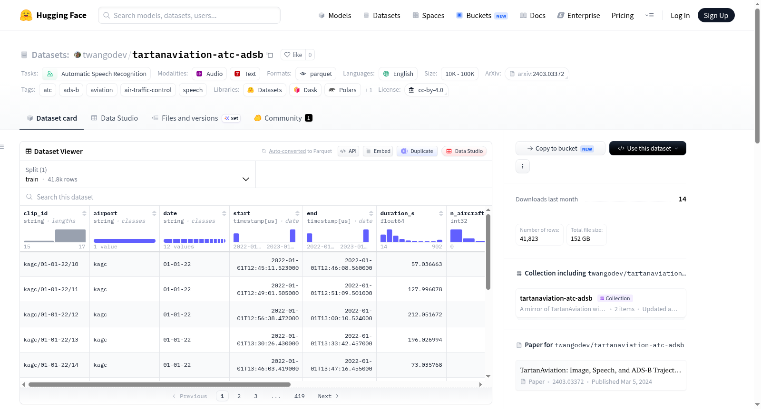Show the +1 more libraries

pos(368,90)
